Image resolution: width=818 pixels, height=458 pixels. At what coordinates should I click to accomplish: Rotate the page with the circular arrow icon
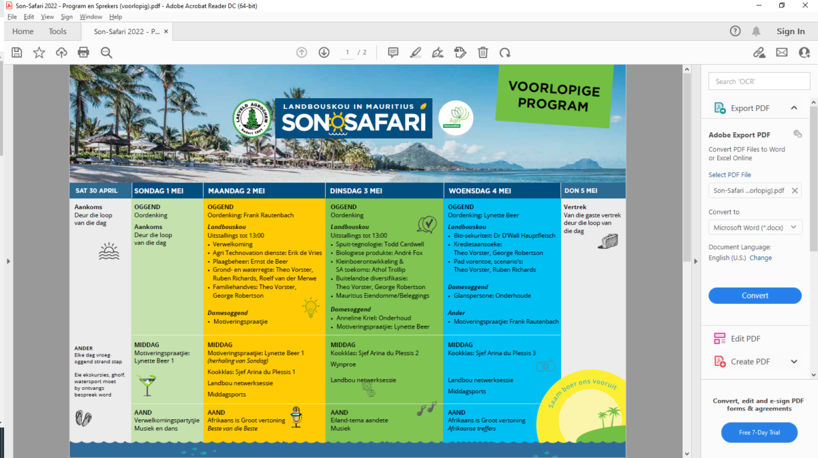(x=505, y=52)
